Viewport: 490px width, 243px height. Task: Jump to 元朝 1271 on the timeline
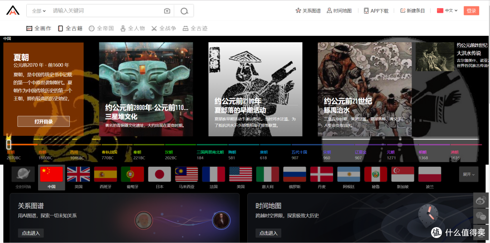point(391,155)
